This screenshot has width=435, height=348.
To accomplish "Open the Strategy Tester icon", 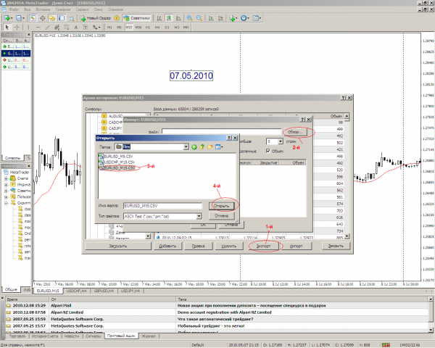I will 71,18.
